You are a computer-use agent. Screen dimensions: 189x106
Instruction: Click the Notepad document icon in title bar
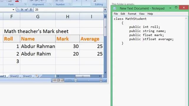pyautogui.click(x=115, y=8)
